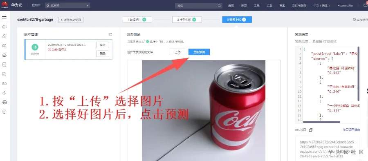Copy the URL接口 address via copy icon
The image size is (368, 161).
click(311, 130)
